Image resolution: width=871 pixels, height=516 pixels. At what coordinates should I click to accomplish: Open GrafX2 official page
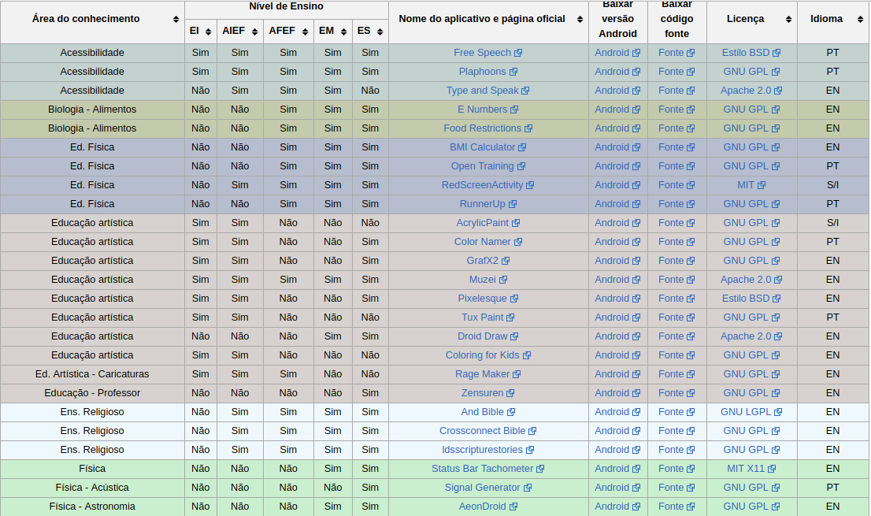pos(487,261)
